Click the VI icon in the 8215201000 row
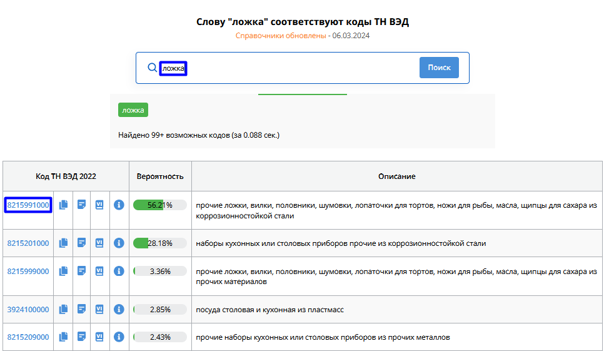Screen dimensions: 609x351 99,243
